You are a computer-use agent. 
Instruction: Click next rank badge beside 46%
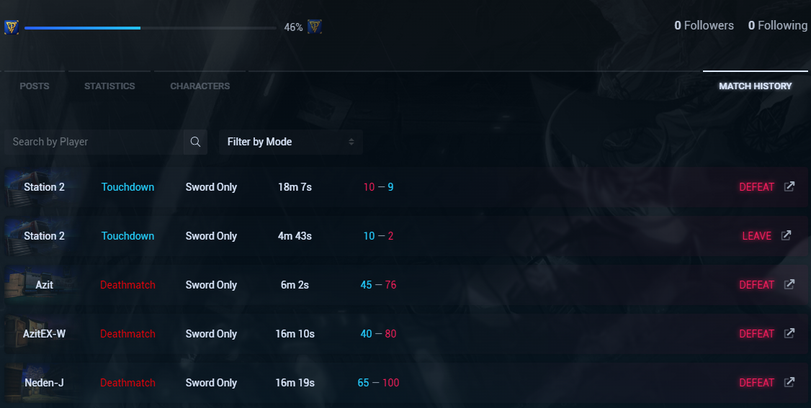[x=315, y=27]
